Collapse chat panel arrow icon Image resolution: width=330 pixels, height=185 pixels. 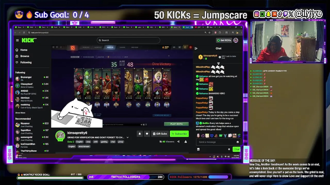pyautogui.click(x=196, y=48)
